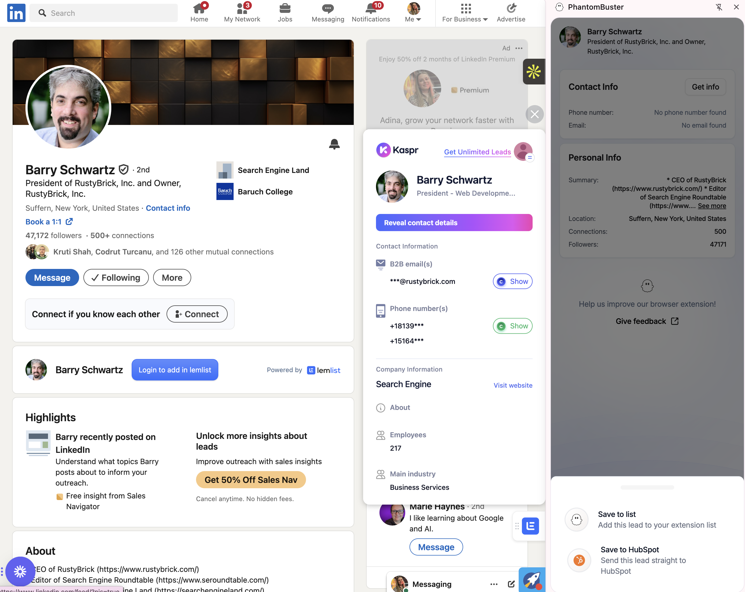Close the PhantomBuster side panel
The width and height of the screenshot is (745, 592).
736,7
